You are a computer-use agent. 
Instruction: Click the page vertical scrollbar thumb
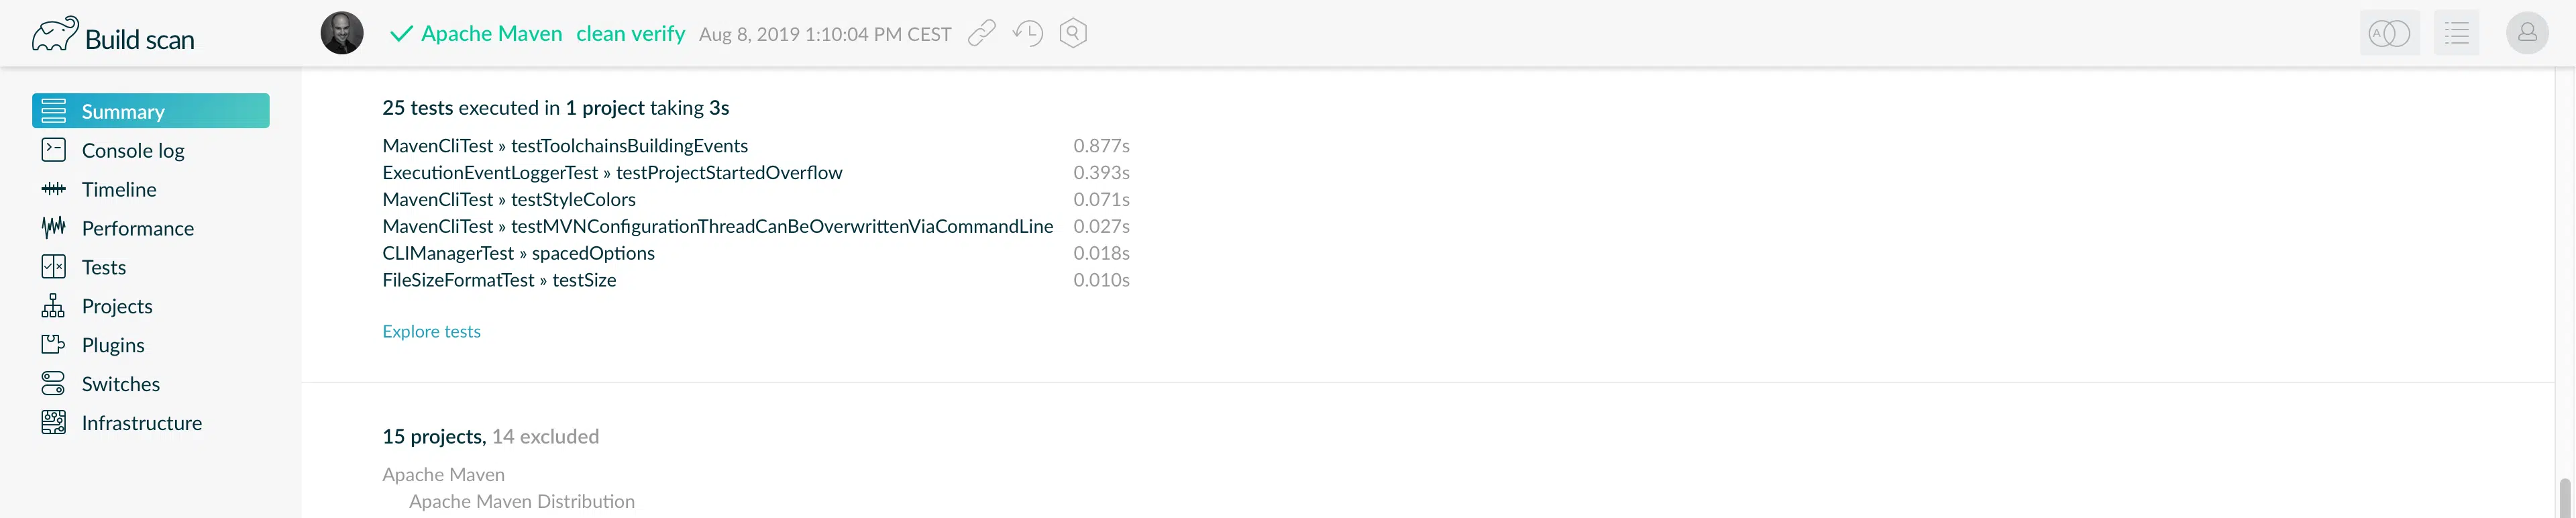tap(2565, 498)
